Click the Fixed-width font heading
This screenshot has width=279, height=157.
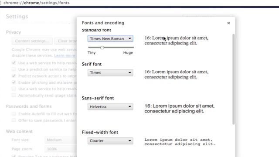pyautogui.click(x=100, y=132)
